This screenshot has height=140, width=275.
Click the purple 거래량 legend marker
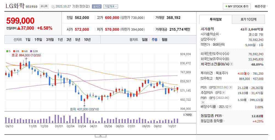(184, 115)
